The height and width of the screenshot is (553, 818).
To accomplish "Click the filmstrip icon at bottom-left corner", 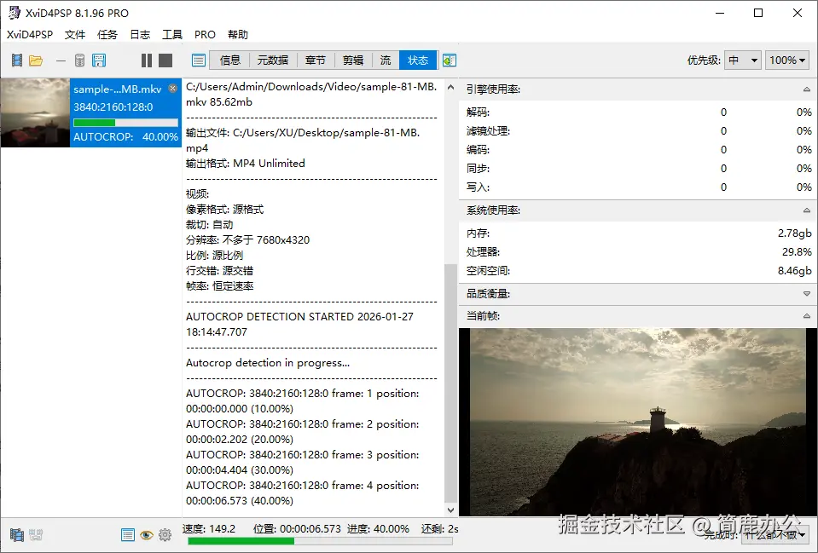I will click(17, 535).
